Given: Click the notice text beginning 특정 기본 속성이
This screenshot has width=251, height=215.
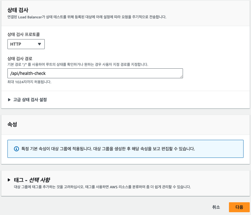Looking at the screenshot, I should (x=108, y=149).
